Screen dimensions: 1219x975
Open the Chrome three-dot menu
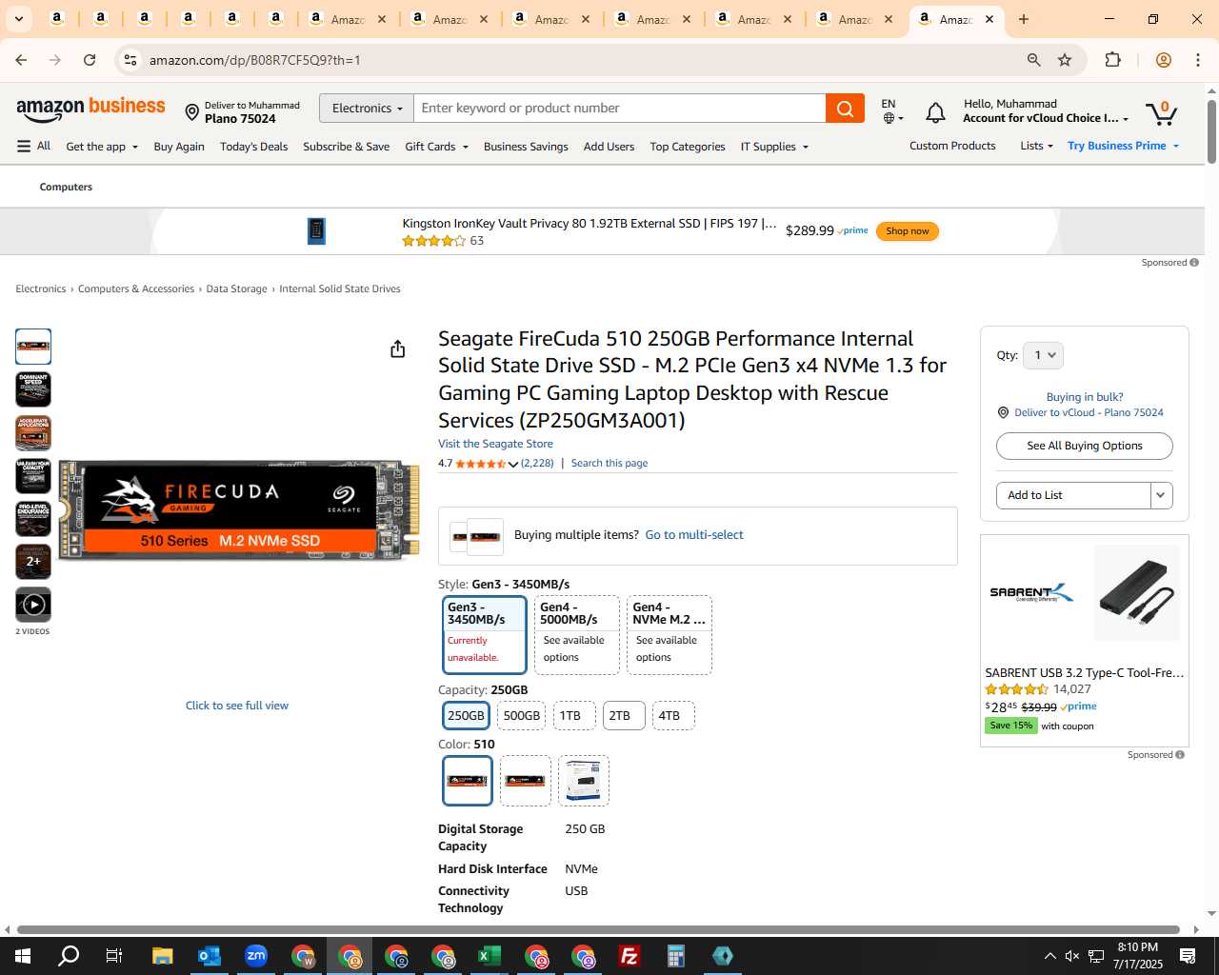coord(1198,60)
